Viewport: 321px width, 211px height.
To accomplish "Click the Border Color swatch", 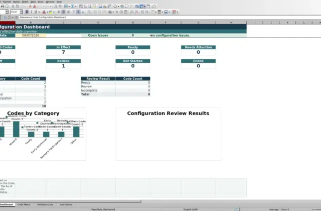I will (x=166, y=12).
